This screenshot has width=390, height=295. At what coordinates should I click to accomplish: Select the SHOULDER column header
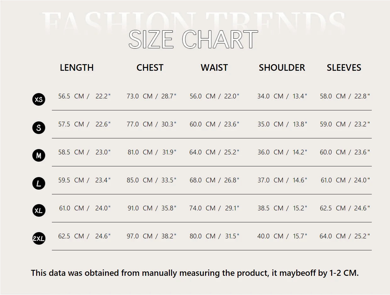point(282,68)
